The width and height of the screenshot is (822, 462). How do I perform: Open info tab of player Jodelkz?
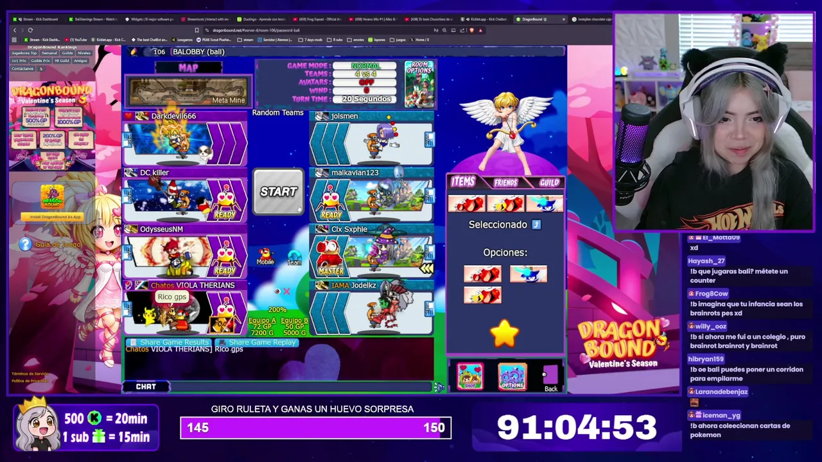429,309
